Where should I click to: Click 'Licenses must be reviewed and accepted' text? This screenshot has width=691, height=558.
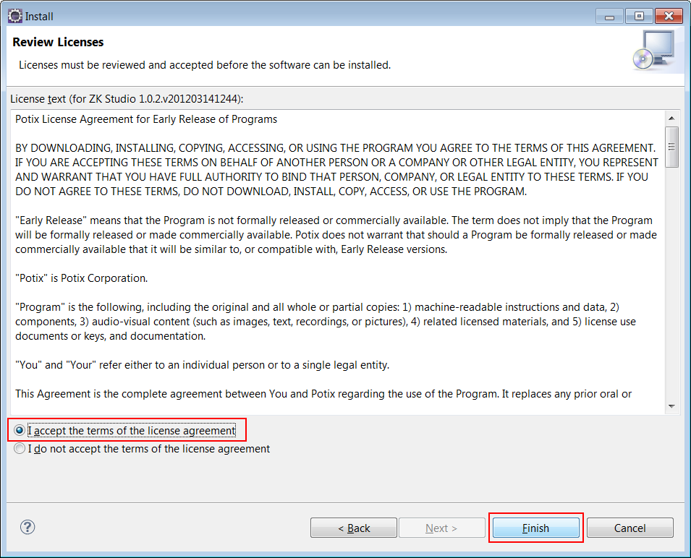click(x=205, y=65)
